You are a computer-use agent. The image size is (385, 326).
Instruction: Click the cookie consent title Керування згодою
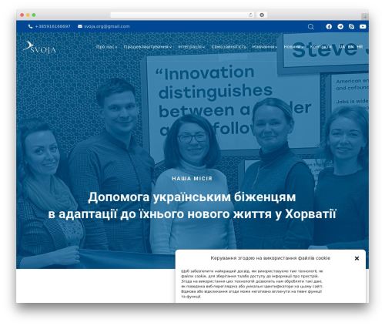point(270,258)
